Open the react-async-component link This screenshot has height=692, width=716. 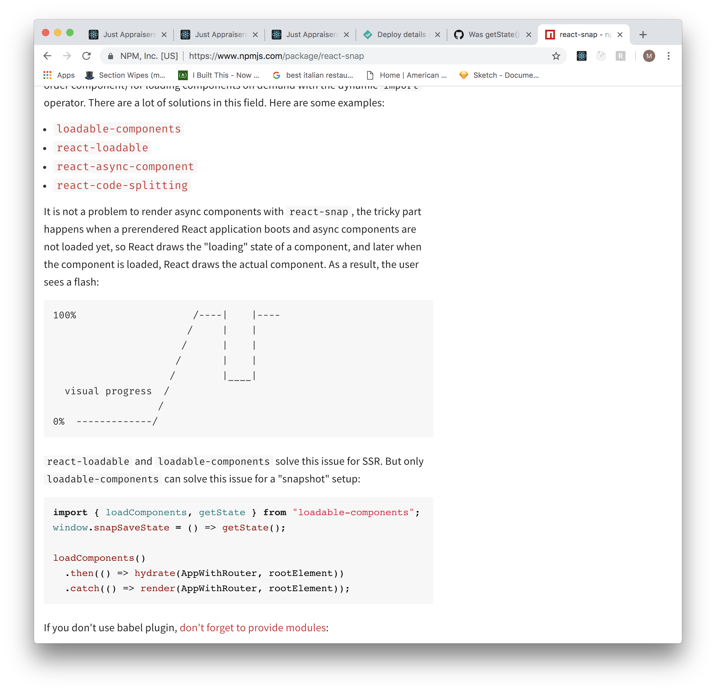[125, 166]
